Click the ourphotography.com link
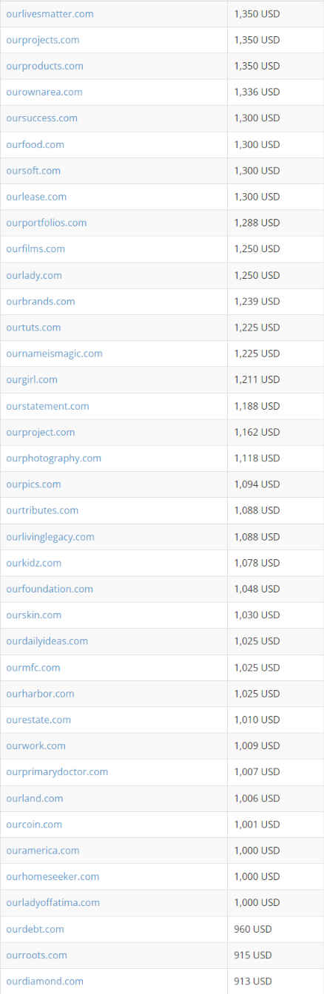 pyautogui.click(x=53, y=458)
